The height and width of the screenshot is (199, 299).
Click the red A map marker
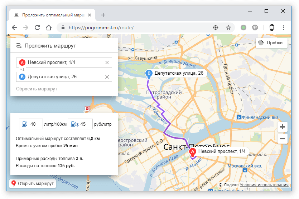tap(193, 152)
